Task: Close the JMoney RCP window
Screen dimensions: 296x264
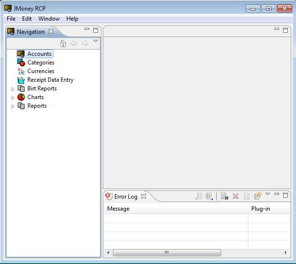Action: 284,9
